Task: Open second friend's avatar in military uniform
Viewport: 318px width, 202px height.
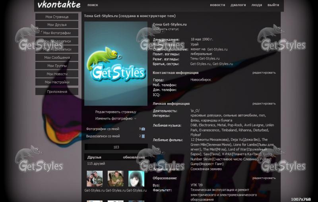Action: coord(115,179)
